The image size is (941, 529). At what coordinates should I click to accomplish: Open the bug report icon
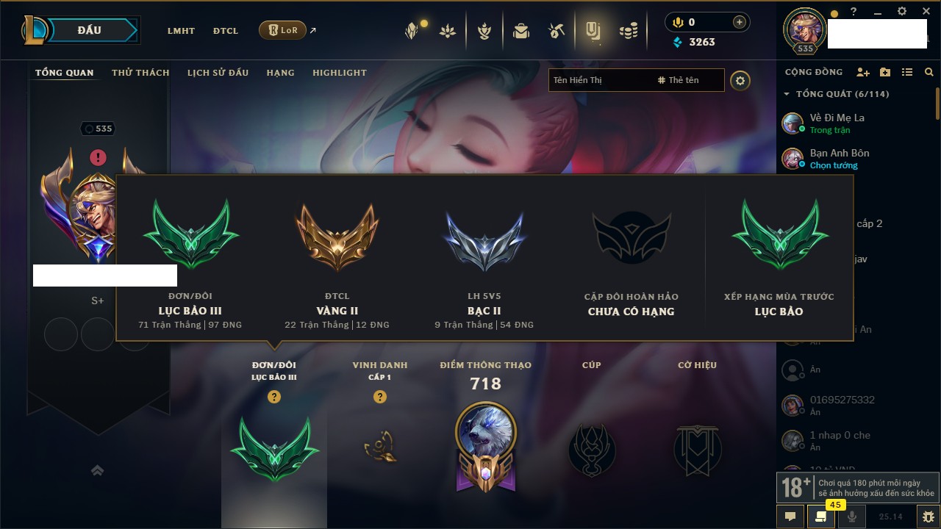pos(929,517)
